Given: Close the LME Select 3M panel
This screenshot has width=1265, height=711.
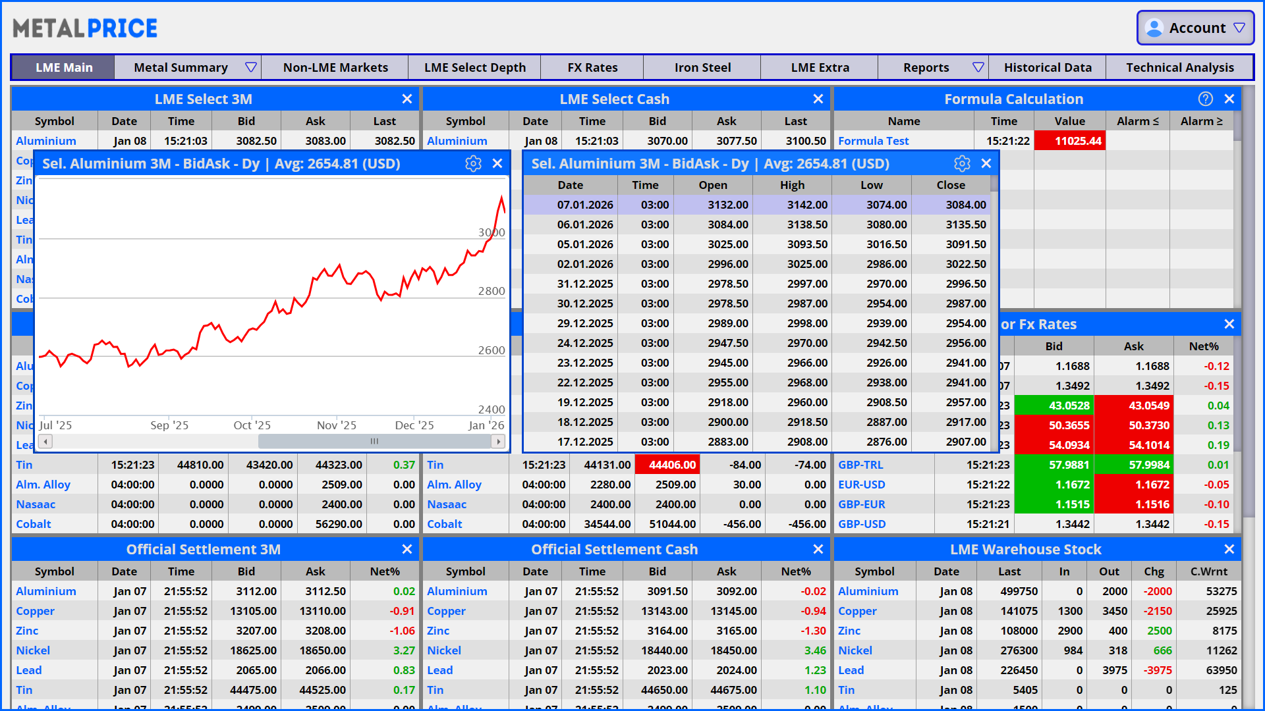Looking at the screenshot, I should tap(407, 99).
